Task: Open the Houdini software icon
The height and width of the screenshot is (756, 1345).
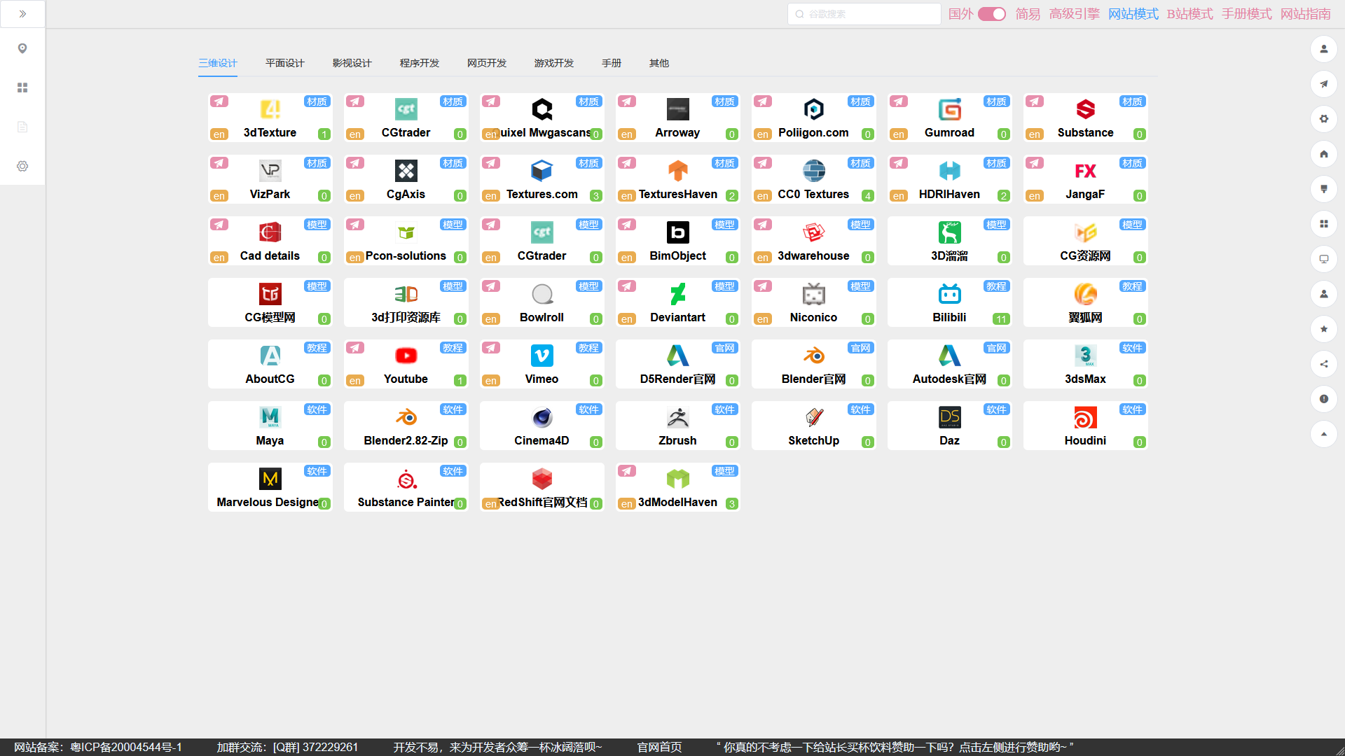Action: point(1085,417)
